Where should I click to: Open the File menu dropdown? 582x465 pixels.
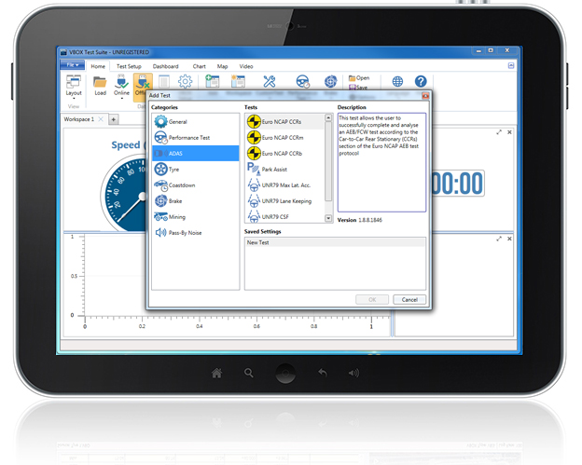(72, 66)
